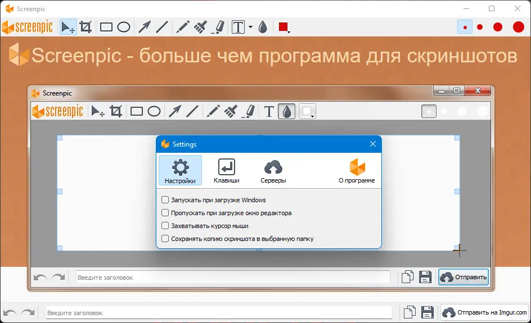Viewport: 531px width, 323px height.
Task: Click Отправить на Imgur.com button
Action: pyautogui.click(x=485, y=312)
